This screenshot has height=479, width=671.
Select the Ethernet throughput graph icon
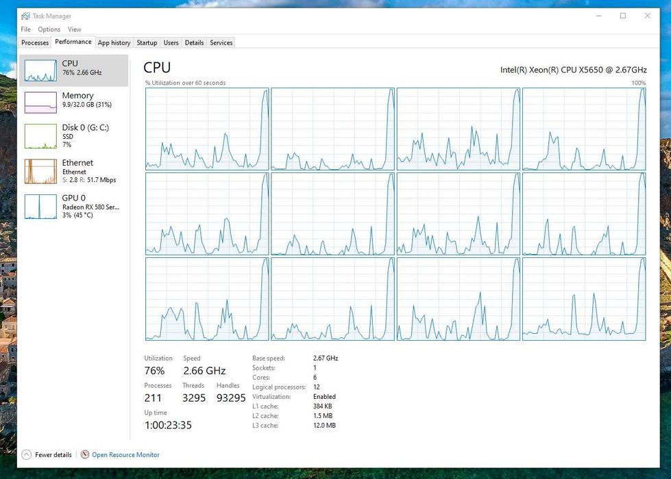[x=40, y=171]
